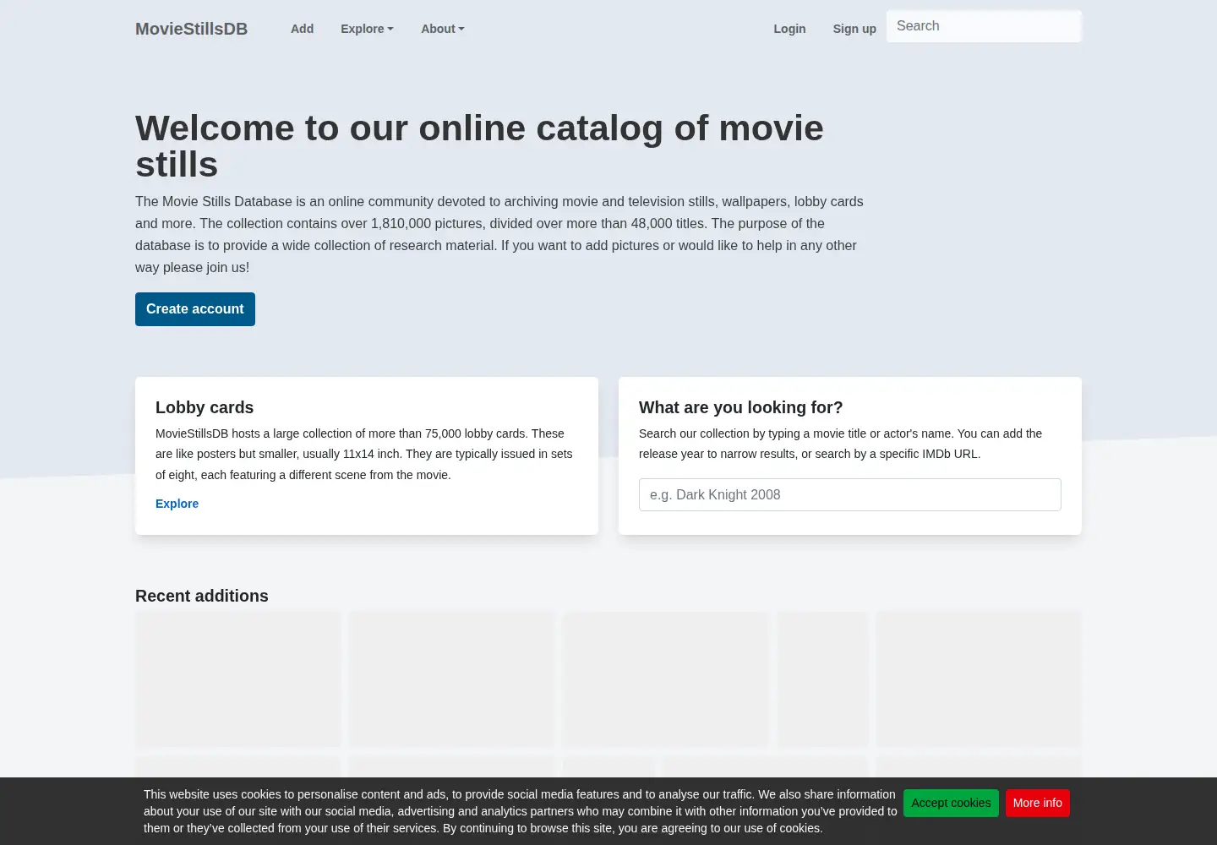Viewport: 1217px width, 845px height.
Task: Click the 'Recent additions' heading
Action: click(x=202, y=596)
